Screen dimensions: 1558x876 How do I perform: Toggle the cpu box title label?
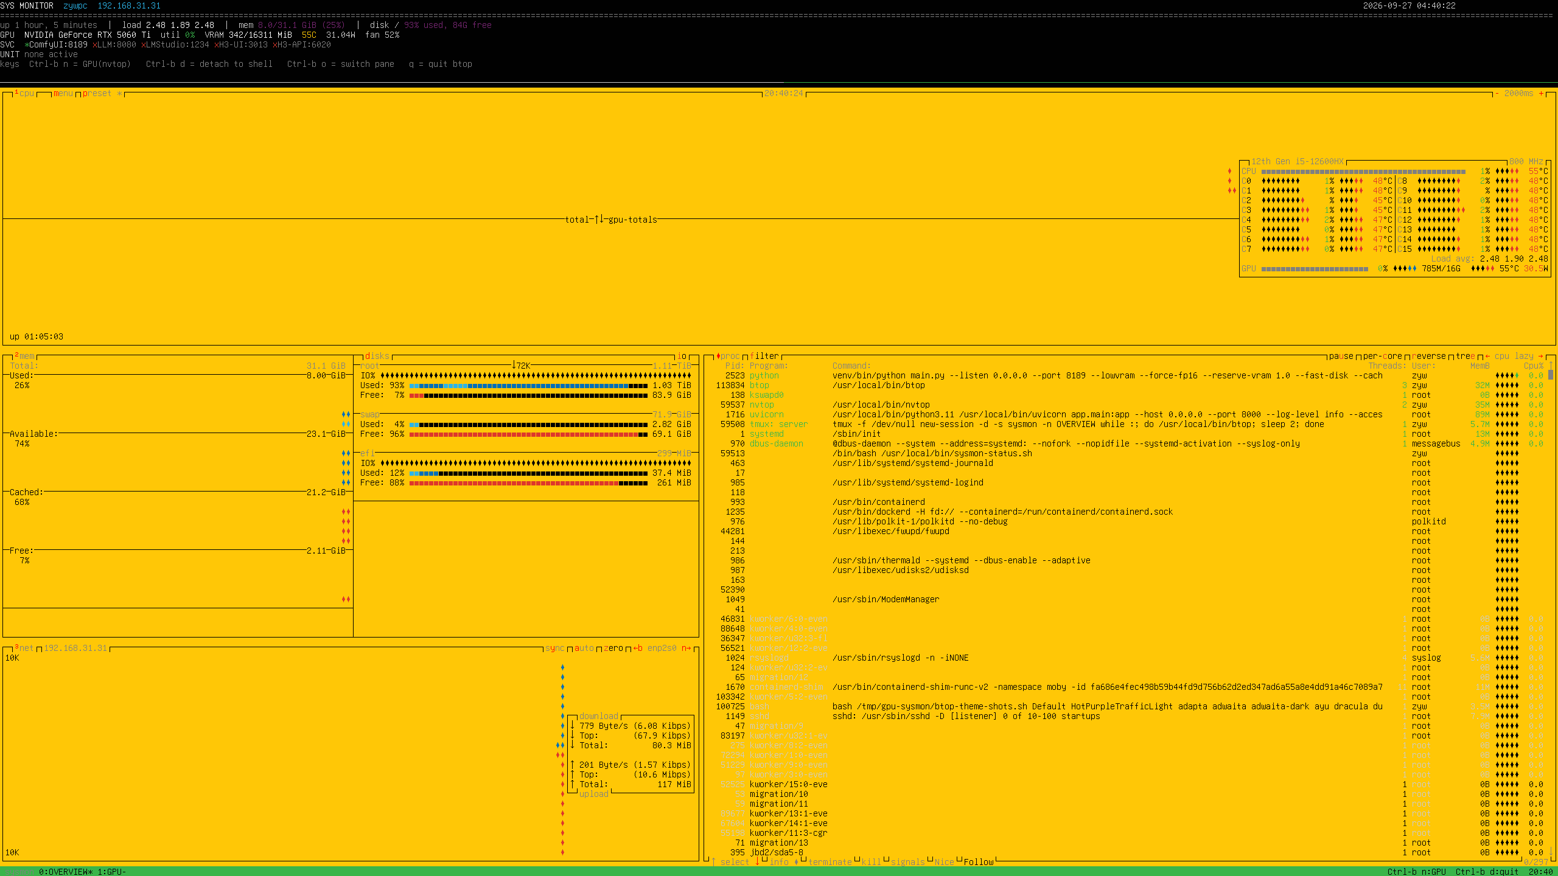click(x=24, y=93)
